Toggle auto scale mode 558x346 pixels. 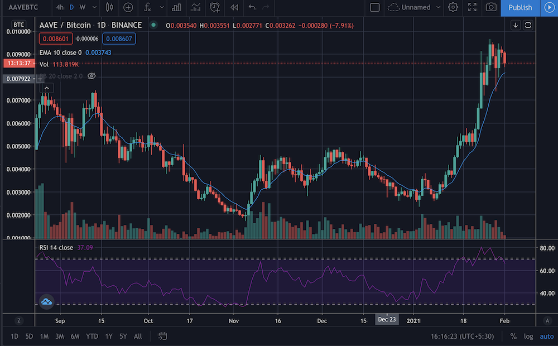click(x=547, y=336)
